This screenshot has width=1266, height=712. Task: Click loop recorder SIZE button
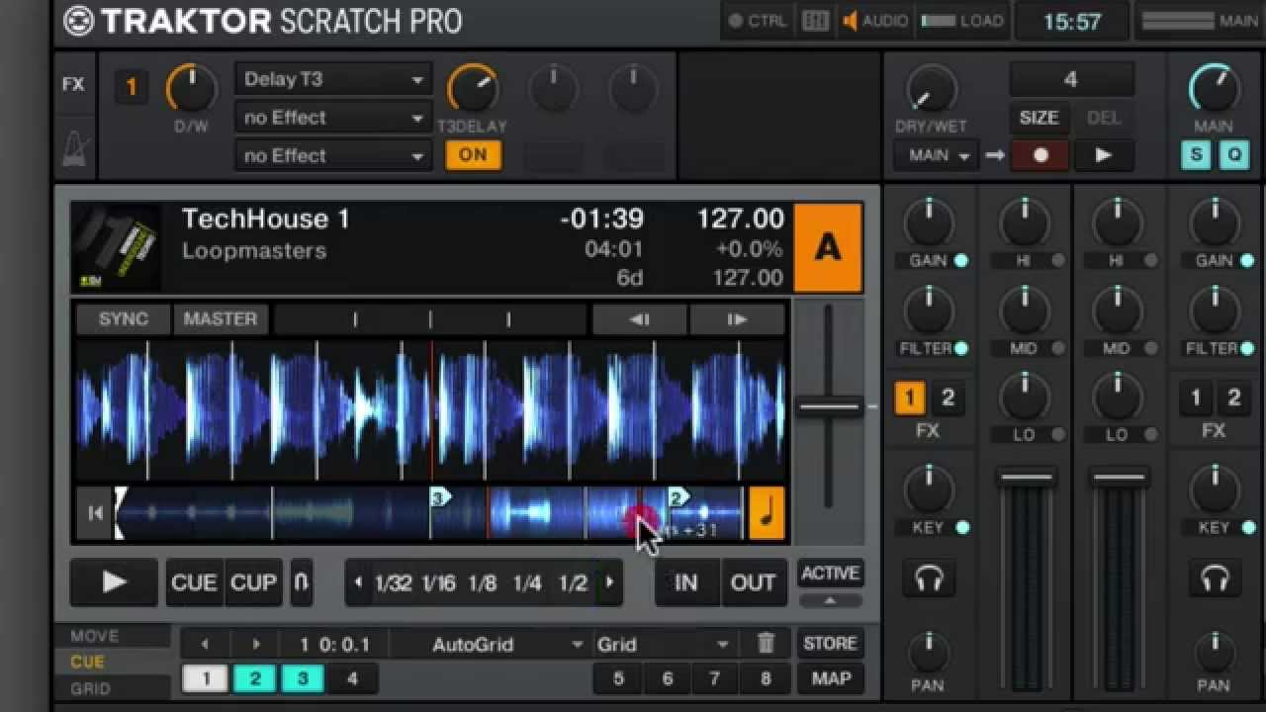coord(1039,118)
